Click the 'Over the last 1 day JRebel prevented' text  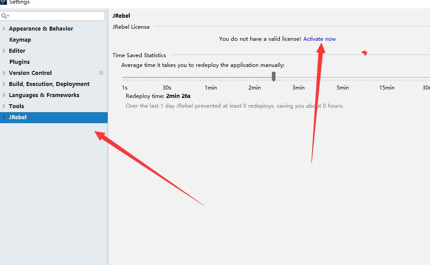coord(234,106)
